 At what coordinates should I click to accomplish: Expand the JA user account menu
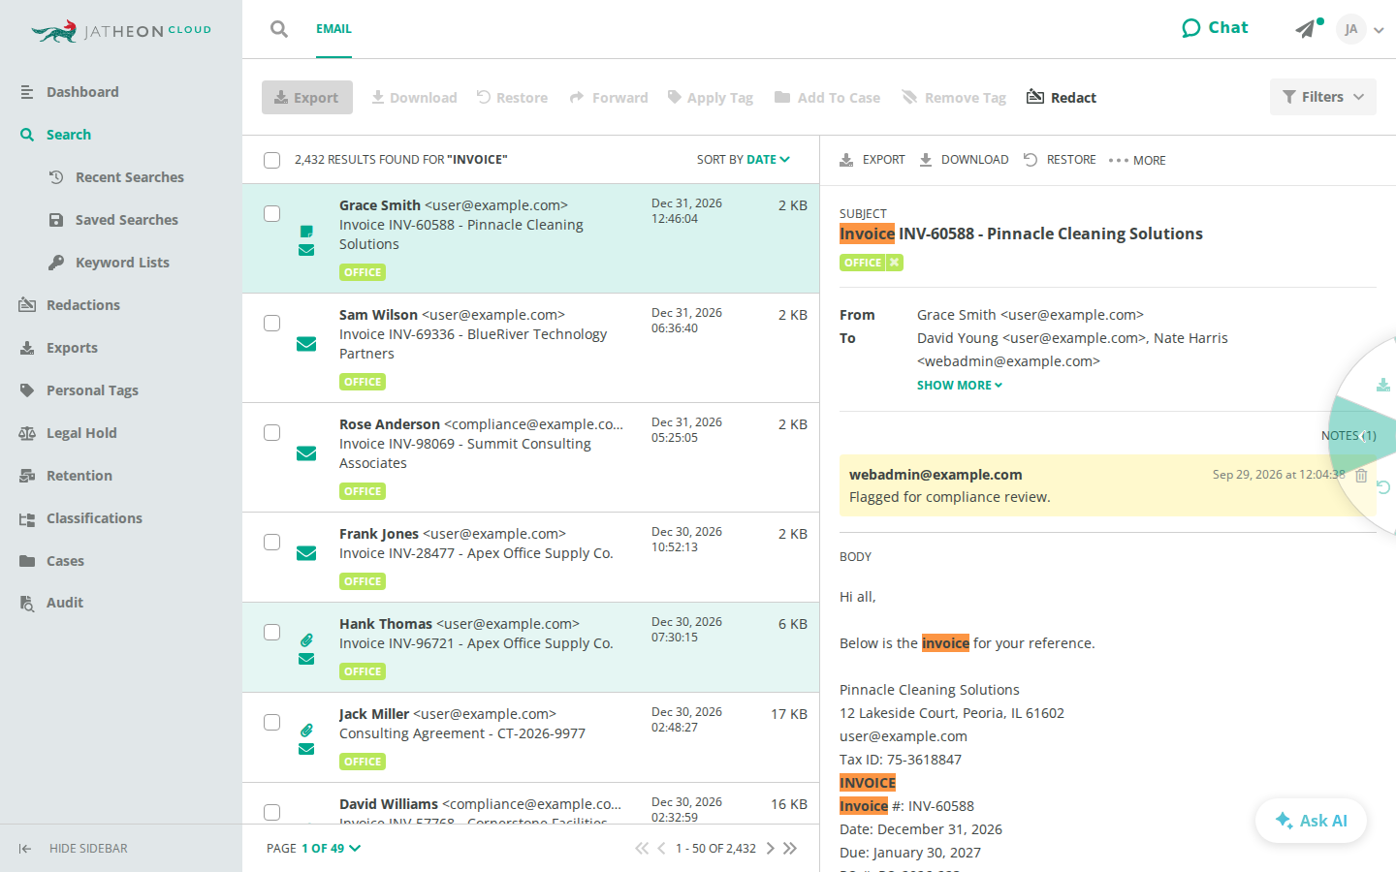click(x=1360, y=29)
